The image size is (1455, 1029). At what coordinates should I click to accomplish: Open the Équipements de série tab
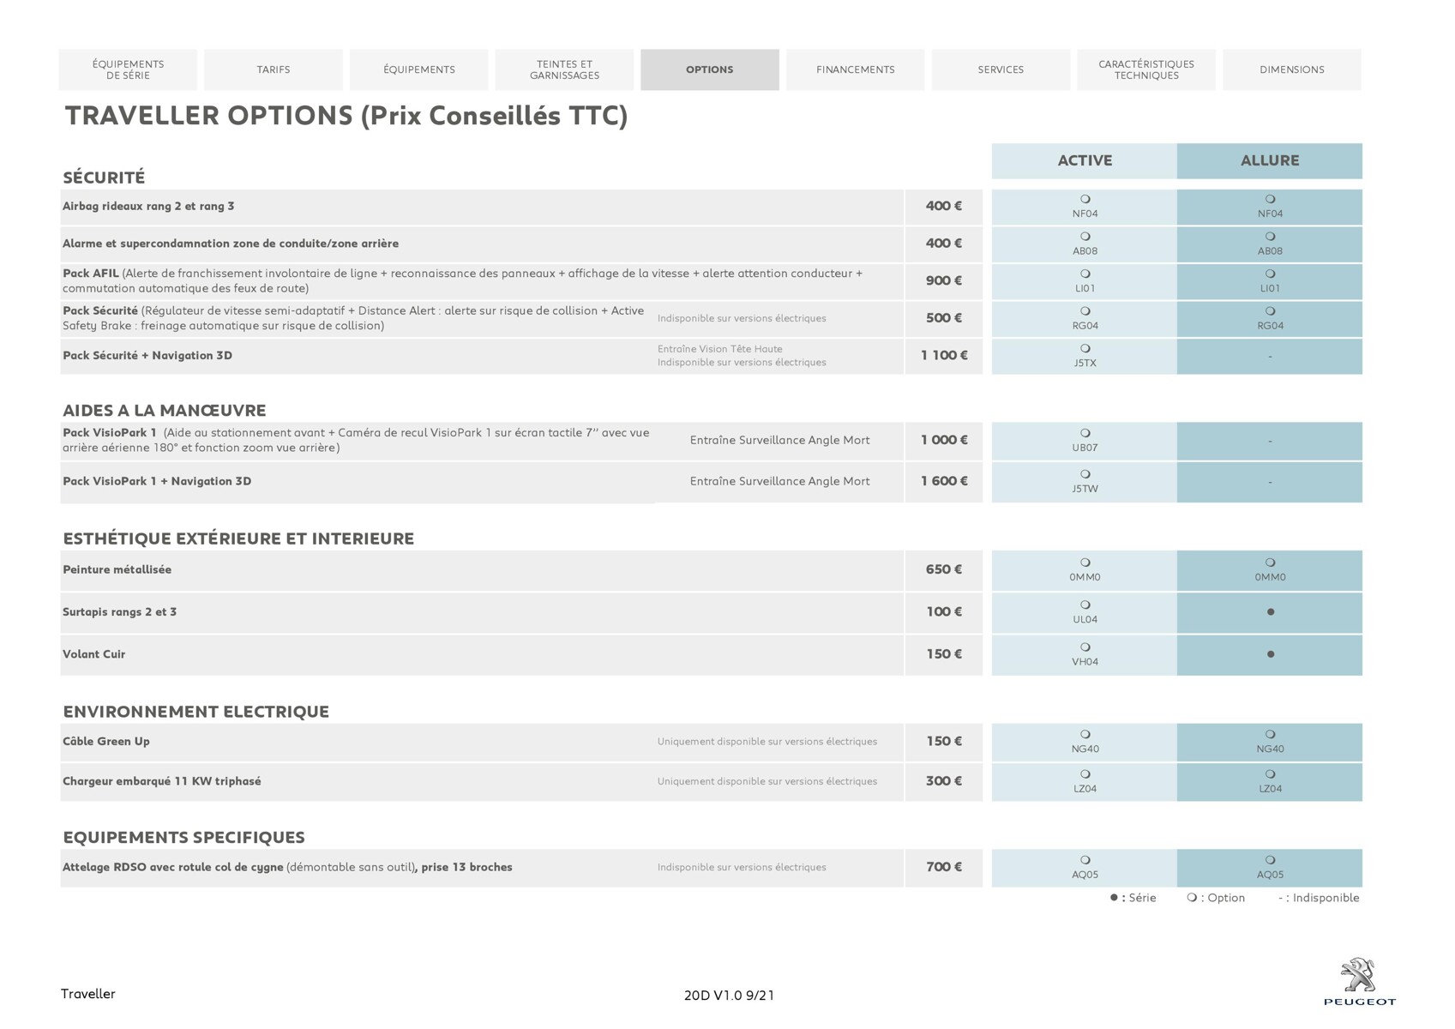point(128,69)
